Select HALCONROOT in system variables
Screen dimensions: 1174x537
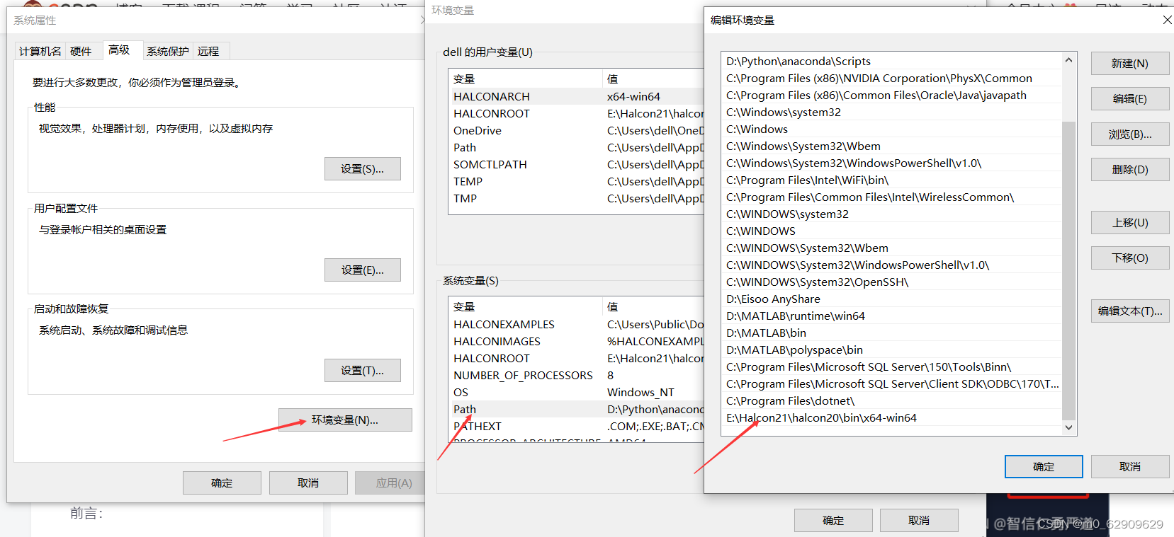point(576,359)
